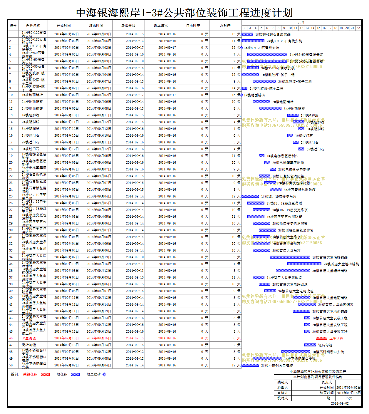
Task: Click the red 总时差 value 0 天 in row 46
Action: pos(237,338)
